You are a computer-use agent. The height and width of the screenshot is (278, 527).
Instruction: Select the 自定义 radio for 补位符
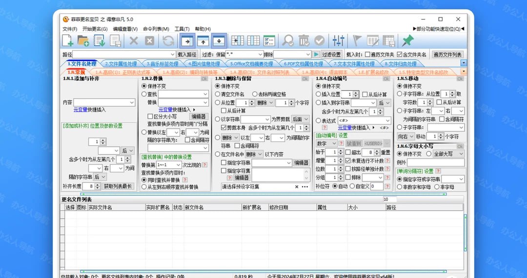352,186
